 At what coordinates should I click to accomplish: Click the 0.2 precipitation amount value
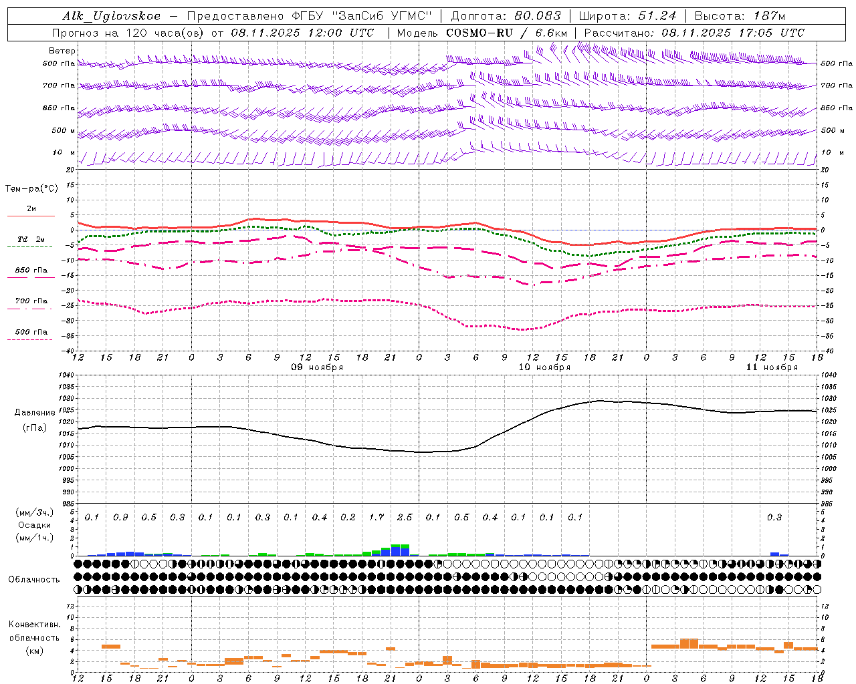pyautogui.click(x=348, y=518)
